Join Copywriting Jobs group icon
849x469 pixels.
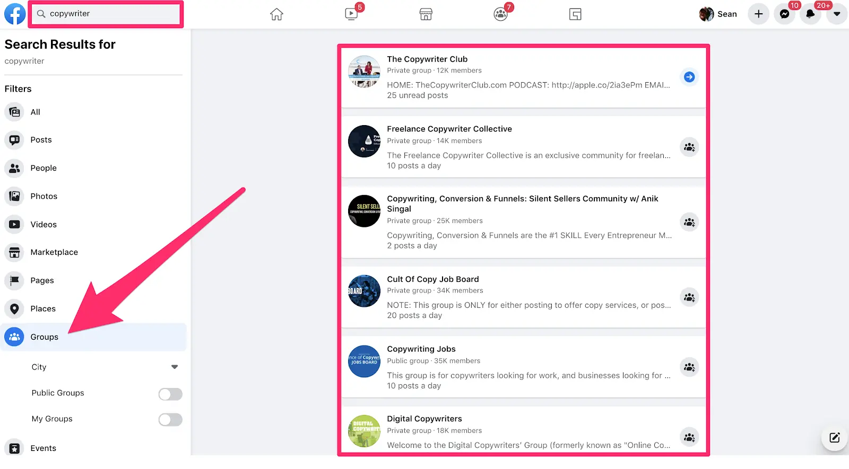[689, 367]
